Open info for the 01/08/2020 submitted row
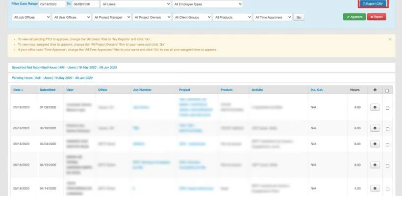The image size is (402, 218). 375,107
